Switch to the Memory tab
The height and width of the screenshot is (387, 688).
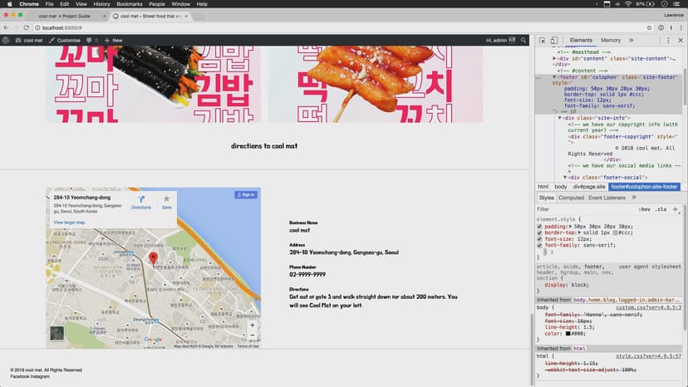pos(611,40)
